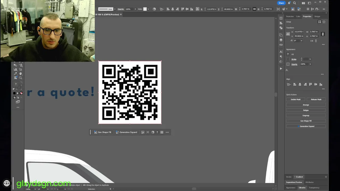Switch to the Gradient tab
This screenshot has height=191, width=340.
coord(299,177)
